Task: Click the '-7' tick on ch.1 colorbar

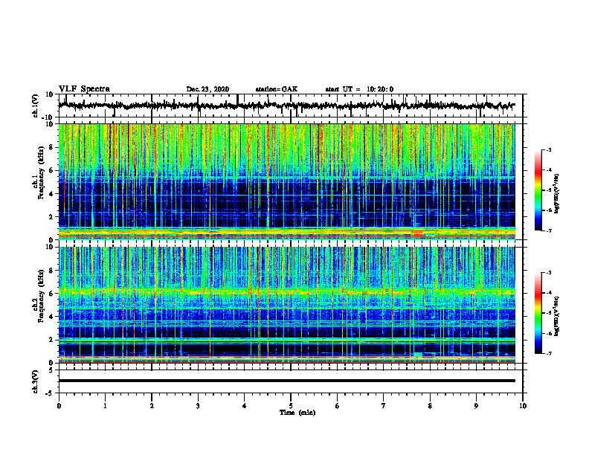Action: tap(549, 230)
